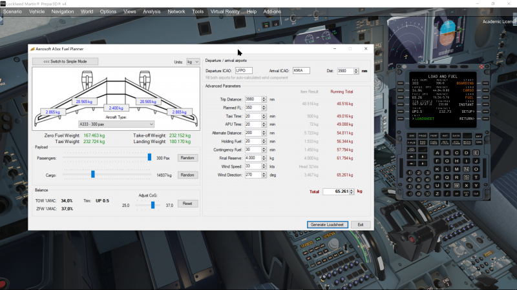Click the Arrival ICAO field KMIA
The width and height of the screenshot is (517, 290).
pos(301,71)
